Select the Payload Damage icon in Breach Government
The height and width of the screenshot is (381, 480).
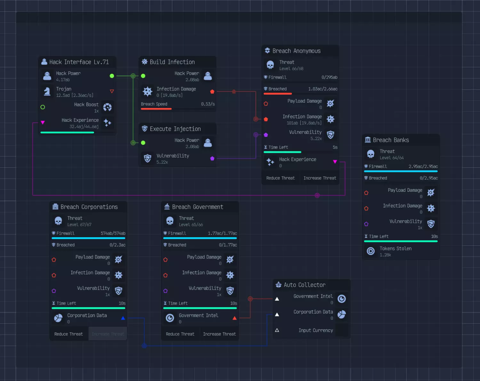pyautogui.click(x=230, y=260)
